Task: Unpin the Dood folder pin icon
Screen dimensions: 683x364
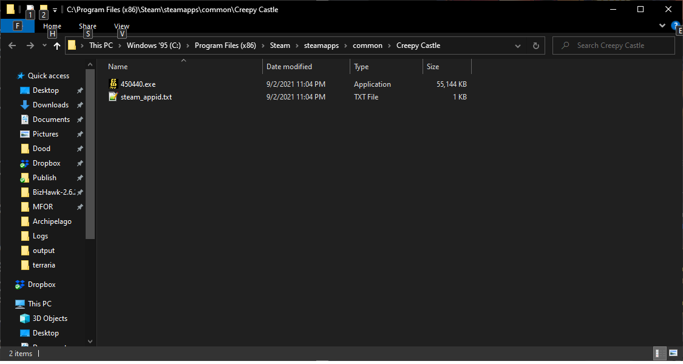Action: [80, 148]
